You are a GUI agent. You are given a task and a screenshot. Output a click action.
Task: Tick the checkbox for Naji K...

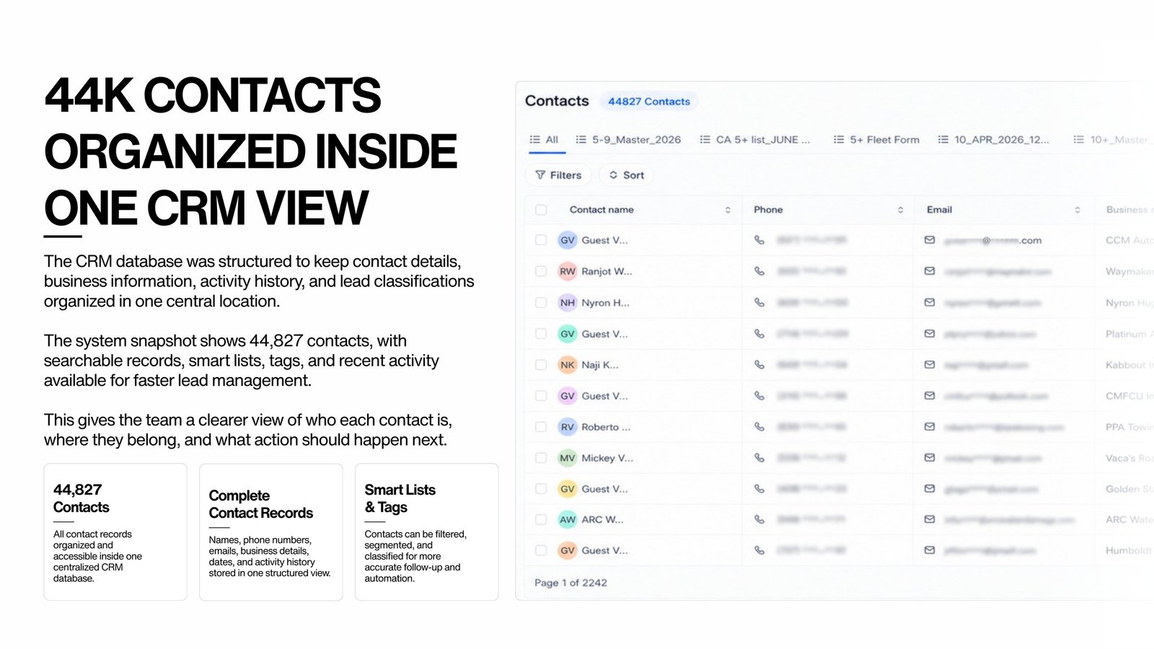(541, 365)
